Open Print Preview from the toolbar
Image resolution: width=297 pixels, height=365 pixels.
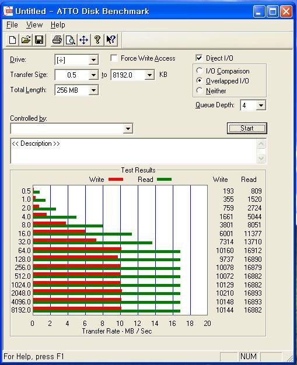71,40
